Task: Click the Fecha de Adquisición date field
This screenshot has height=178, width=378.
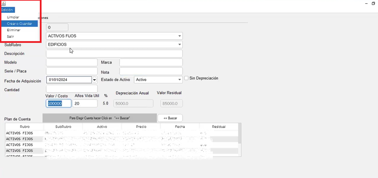Action: click(69, 80)
